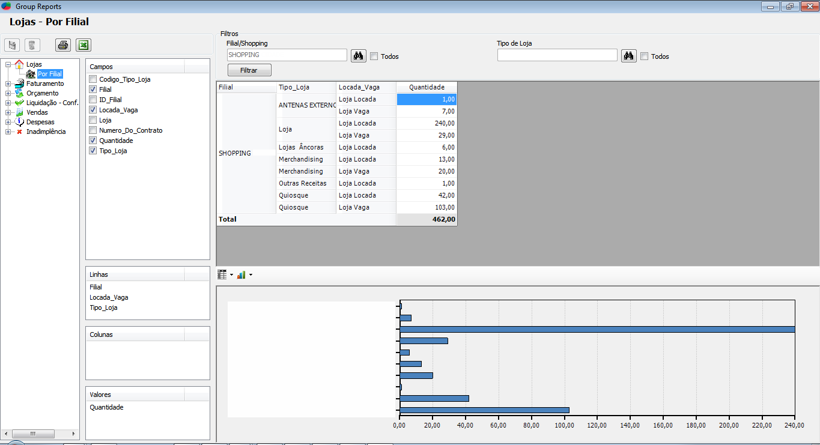The height and width of the screenshot is (445, 820).
Task: Click the Filtrar button
Action: click(249, 70)
